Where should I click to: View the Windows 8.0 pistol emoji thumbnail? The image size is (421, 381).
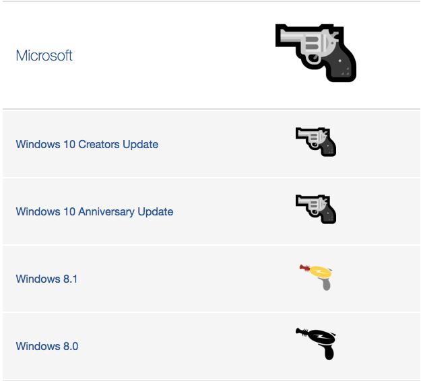(x=316, y=344)
